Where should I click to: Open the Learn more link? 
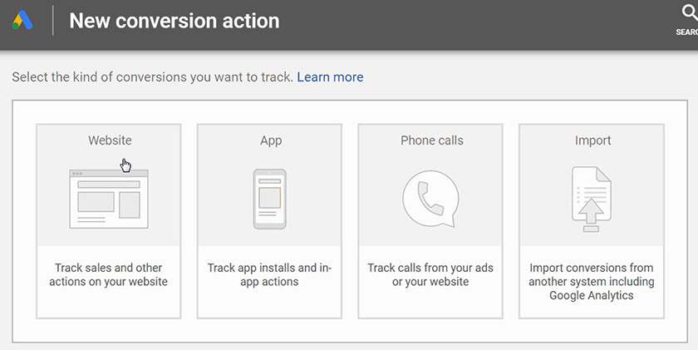tap(330, 76)
